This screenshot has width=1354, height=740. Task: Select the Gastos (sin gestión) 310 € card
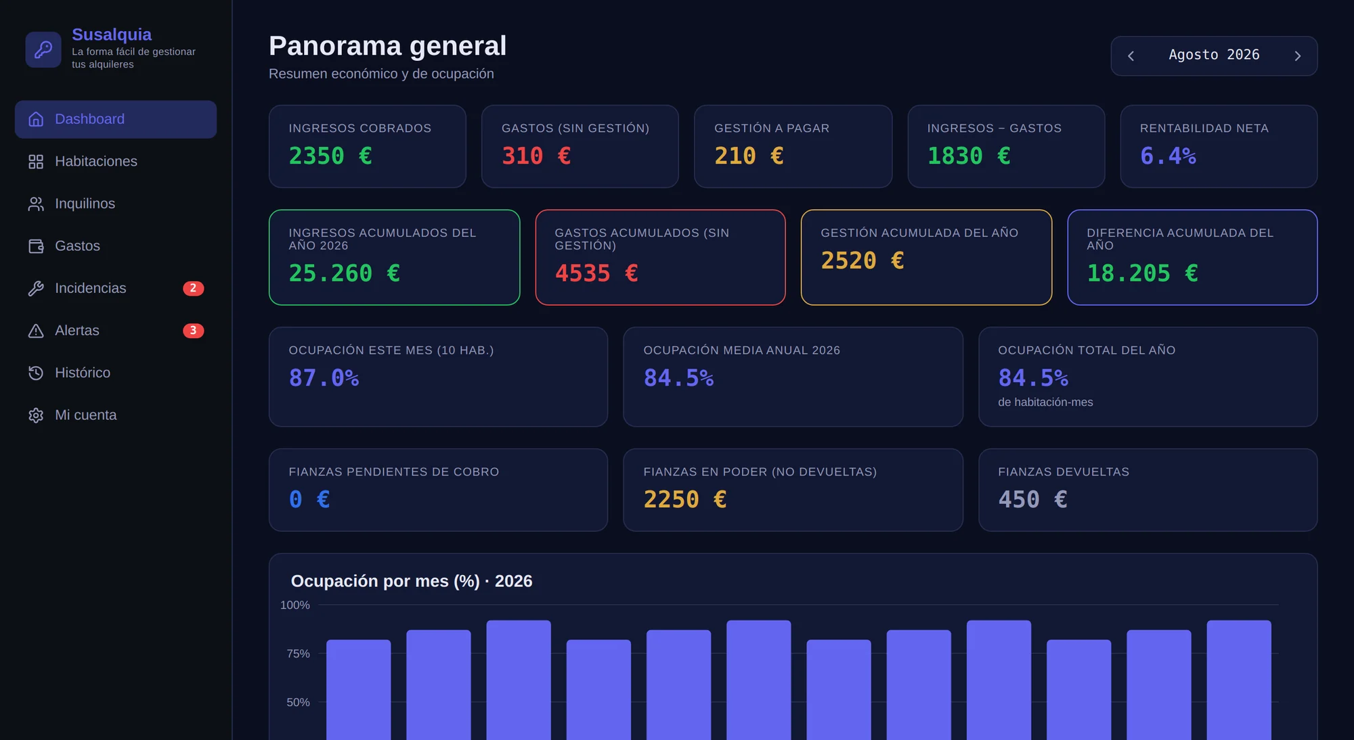pos(580,146)
